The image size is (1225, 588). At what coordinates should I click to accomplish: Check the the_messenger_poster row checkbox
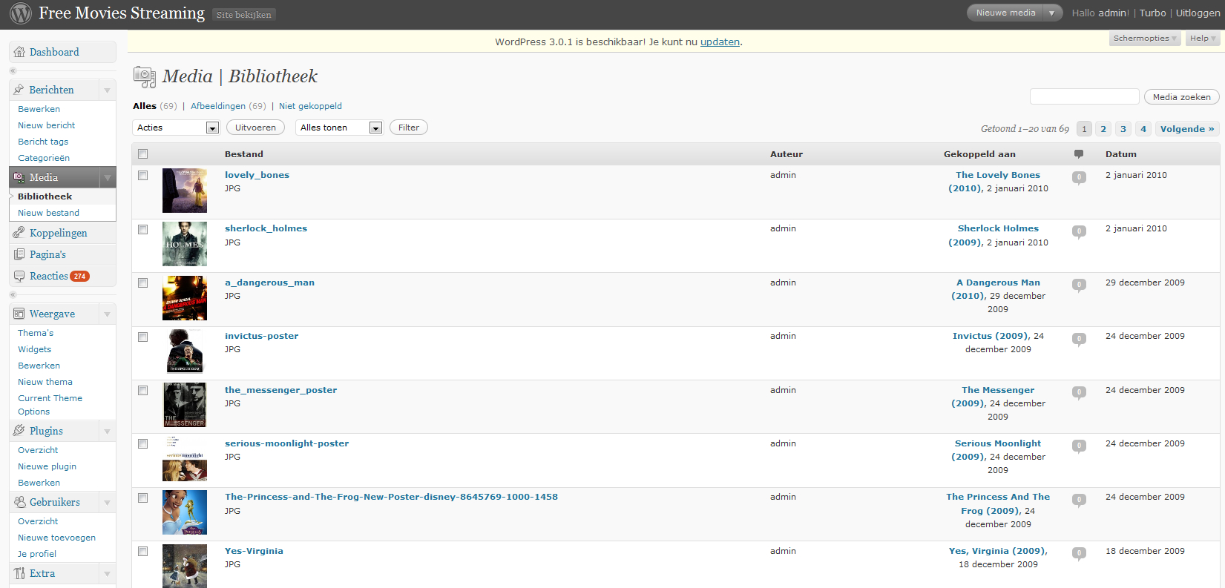[143, 391]
